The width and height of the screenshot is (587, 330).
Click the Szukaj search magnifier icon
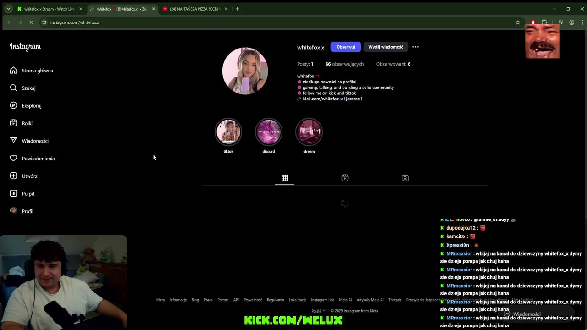(13, 88)
